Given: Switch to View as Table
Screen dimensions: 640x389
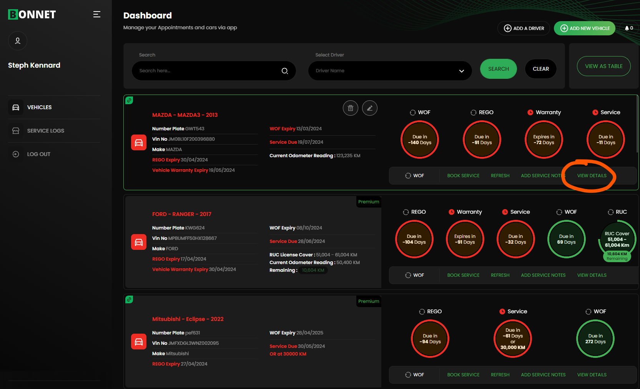Looking at the screenshot, I should click(x=604, y=66).
